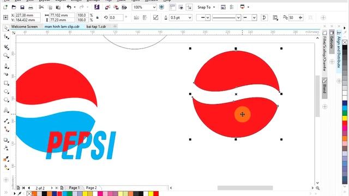Toggle show rulers button
Screen dimensions: 349x196
click(172, 7)
